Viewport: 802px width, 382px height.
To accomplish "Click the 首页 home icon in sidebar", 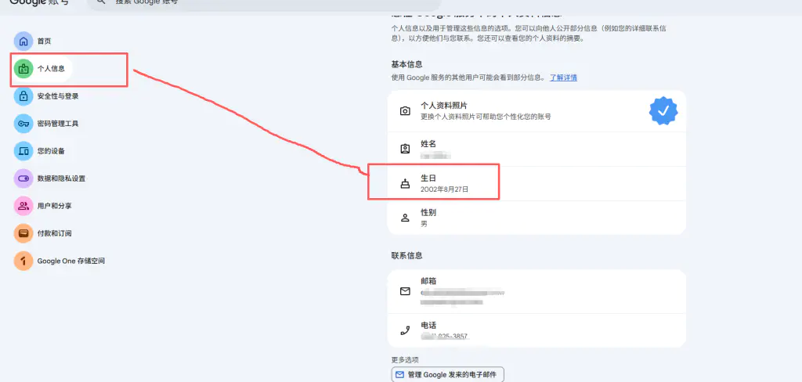I will tap(23, 41).
